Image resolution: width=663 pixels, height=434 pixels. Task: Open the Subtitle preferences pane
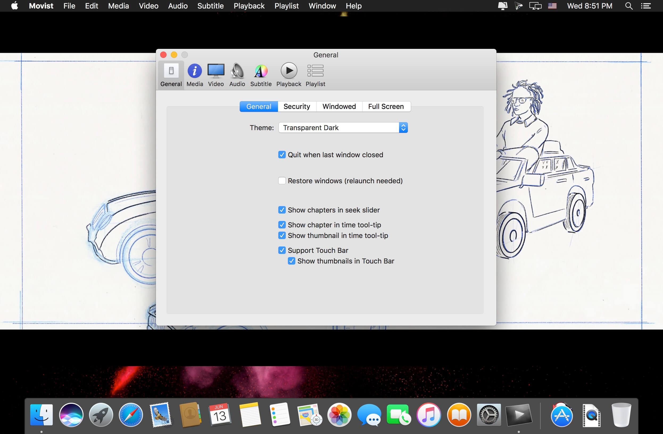pos(261,75)
